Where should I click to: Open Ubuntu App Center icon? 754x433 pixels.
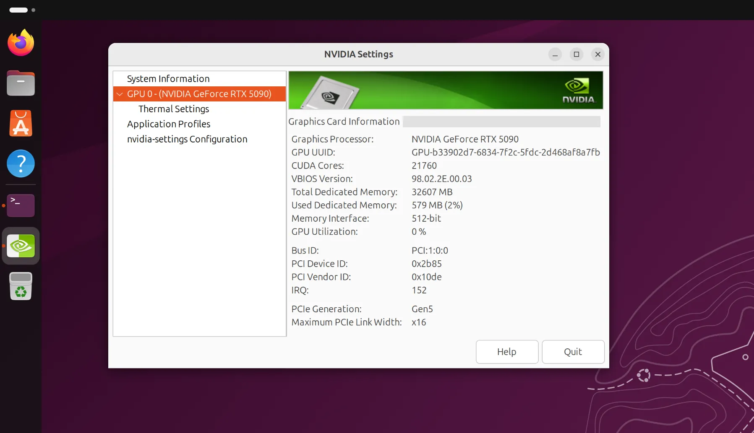[21, 124]
